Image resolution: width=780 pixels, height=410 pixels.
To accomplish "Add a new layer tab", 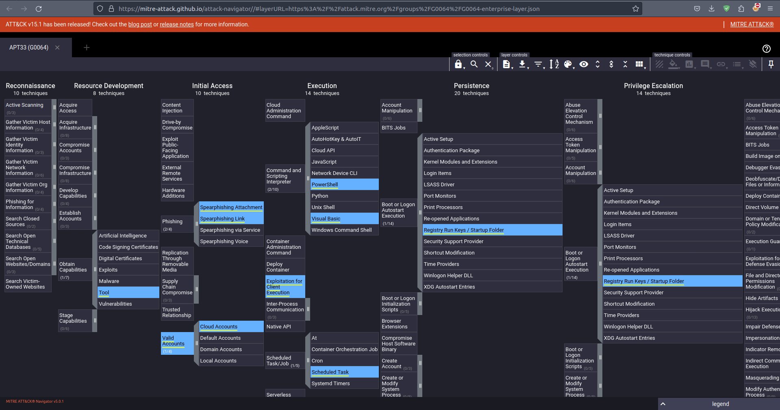I will pos(86,47).
